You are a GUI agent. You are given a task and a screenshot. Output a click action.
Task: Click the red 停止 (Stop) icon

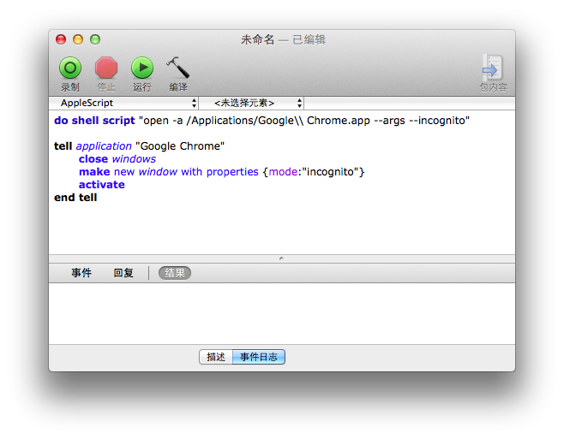coord(106,68)
